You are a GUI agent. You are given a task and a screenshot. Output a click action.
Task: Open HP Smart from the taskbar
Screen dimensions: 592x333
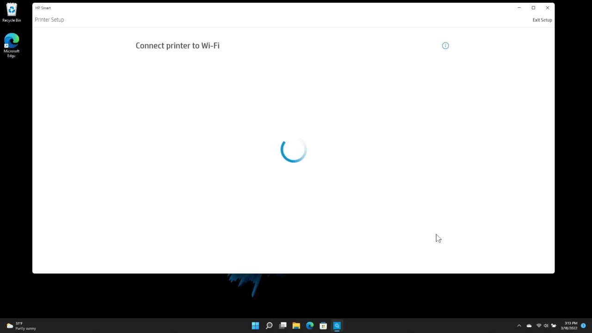[337, 326]
